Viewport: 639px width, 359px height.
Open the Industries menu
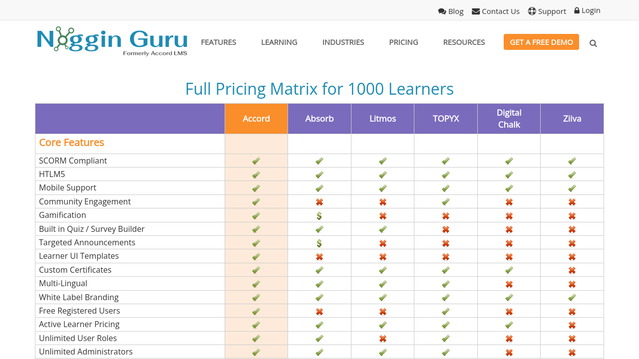[x=343, y=42]
